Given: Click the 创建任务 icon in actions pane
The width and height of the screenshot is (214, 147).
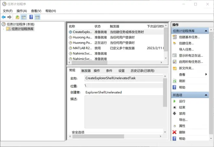Looking at the screenshot, I should [x=174, y=43].
